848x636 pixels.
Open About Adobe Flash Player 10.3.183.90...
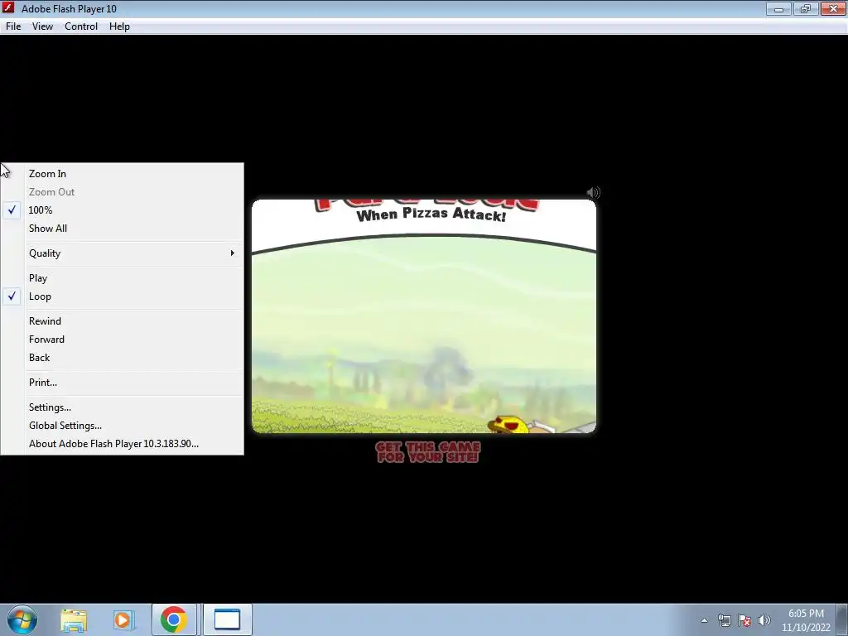[x=123, y=444]
